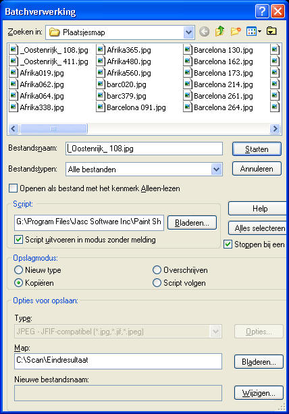Select the Overschrijven save mode
This screenshot has width=289, height=414.
157,270
